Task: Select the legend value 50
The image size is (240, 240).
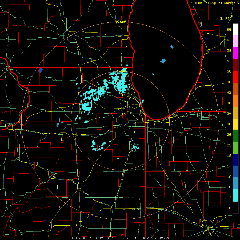Action: tap(229, 71)
